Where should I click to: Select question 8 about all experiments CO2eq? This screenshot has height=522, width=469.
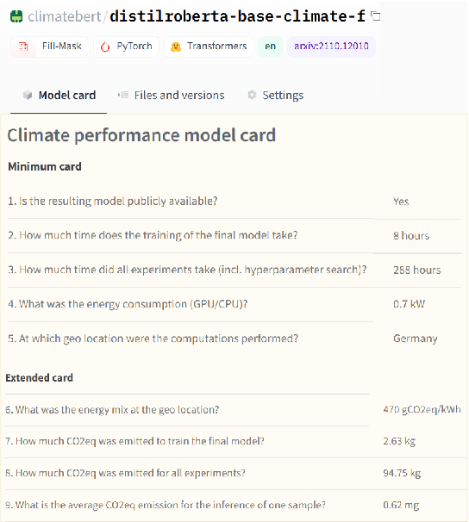point(126,473)
